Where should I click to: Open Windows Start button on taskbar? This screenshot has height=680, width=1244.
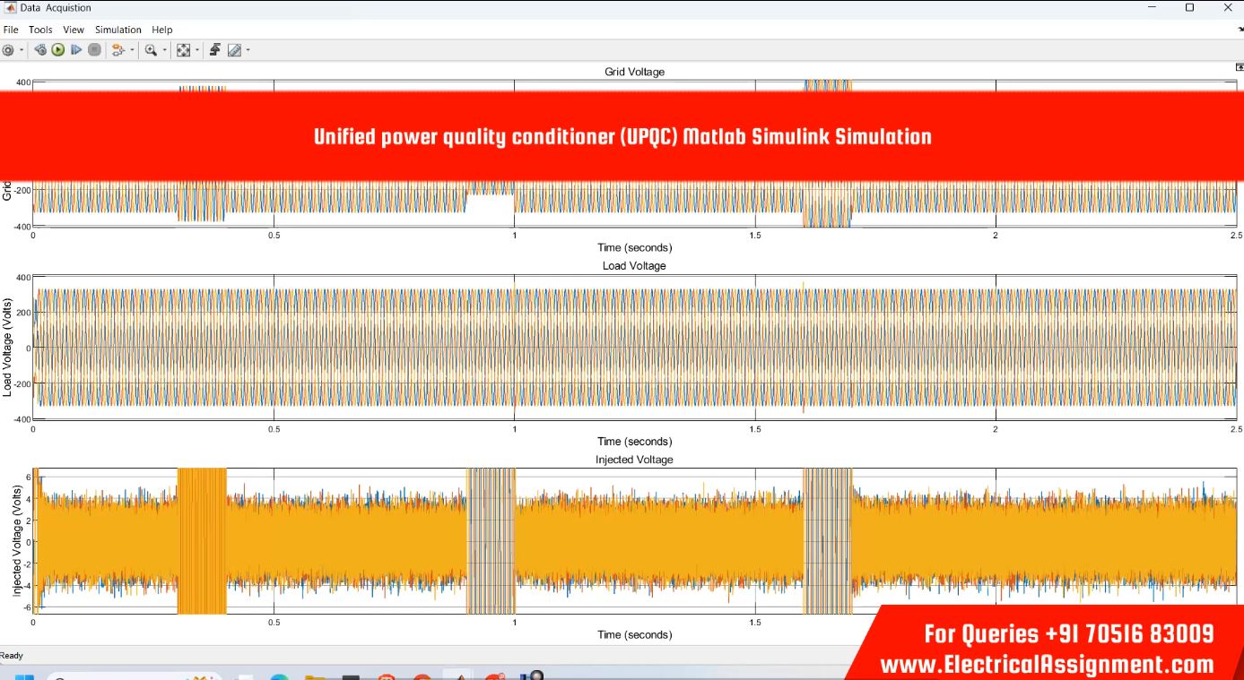(x=24, y=676)
